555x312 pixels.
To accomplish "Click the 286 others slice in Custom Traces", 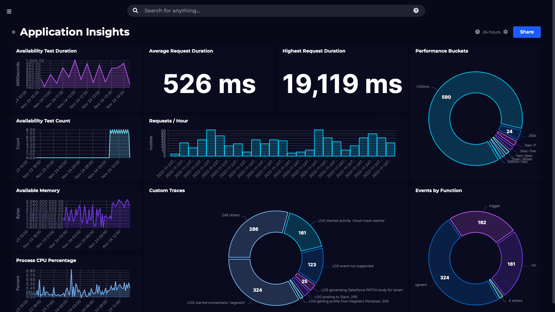I will pos(254,229).
